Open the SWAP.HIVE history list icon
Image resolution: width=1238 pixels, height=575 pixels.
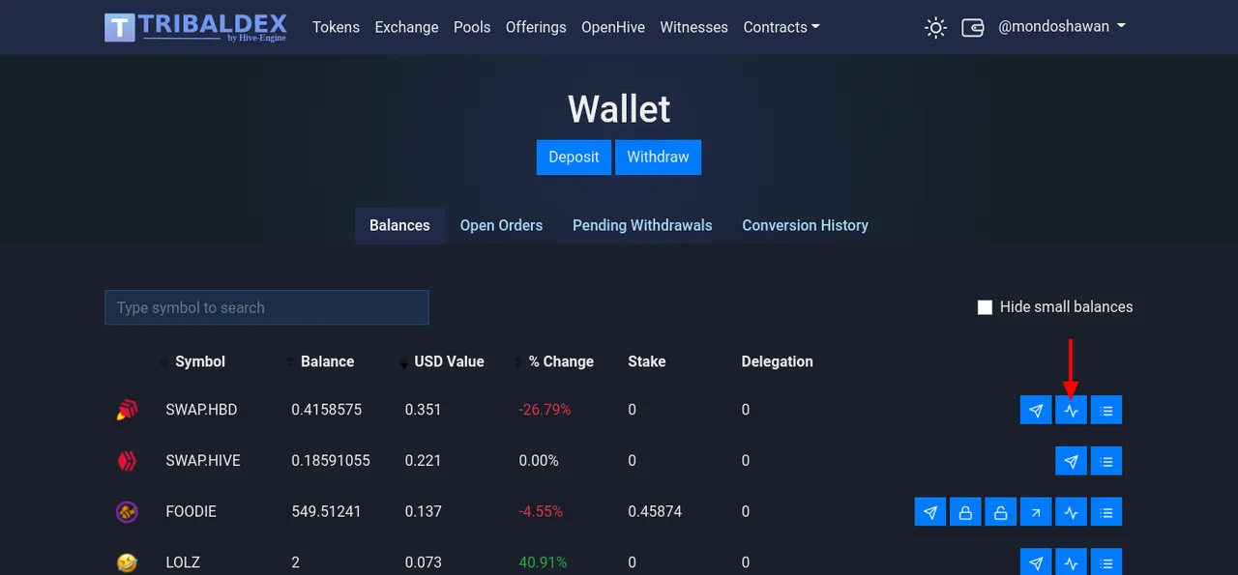(1106, 461)
